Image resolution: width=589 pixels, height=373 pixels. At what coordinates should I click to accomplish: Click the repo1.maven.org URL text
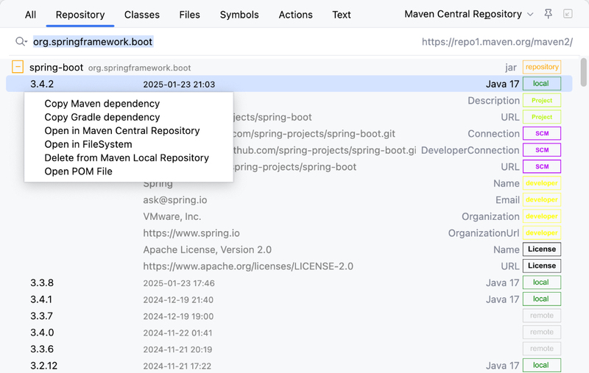coord(497,42)
